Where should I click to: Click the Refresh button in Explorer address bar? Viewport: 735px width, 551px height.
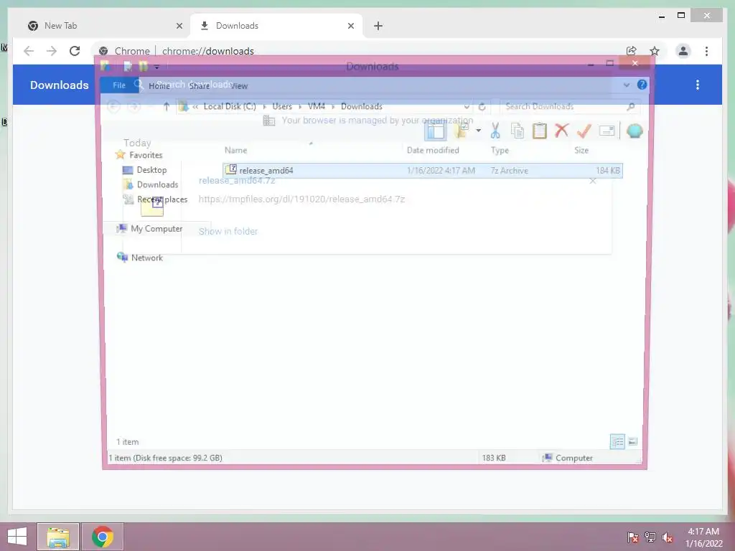[482, 107]
